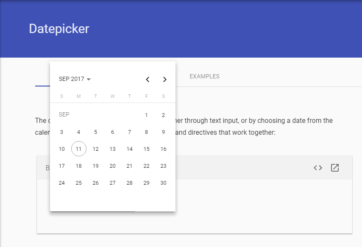362x247 pixels.
Task: Select September 15 on the calendar
Action: [x=146, y=149]
